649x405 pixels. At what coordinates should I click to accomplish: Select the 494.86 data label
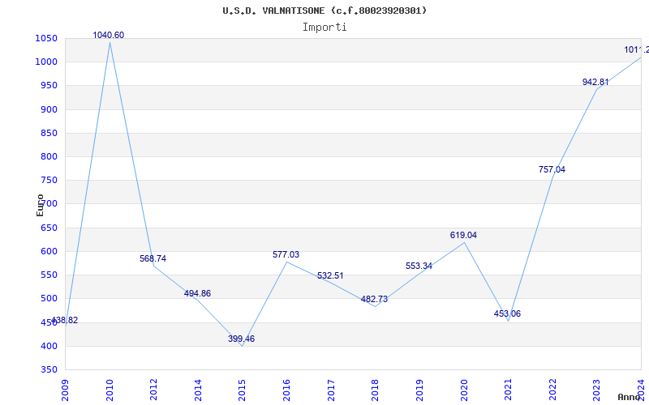(x=197, y=293)
